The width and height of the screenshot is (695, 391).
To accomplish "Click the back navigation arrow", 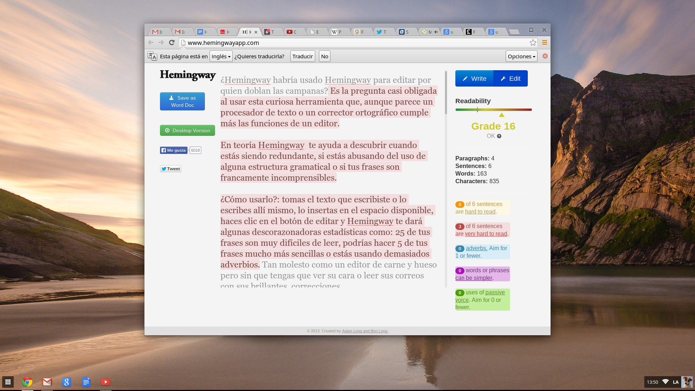I will 151,43.
